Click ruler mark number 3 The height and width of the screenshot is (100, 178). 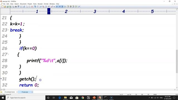click(x=95, y=11)
